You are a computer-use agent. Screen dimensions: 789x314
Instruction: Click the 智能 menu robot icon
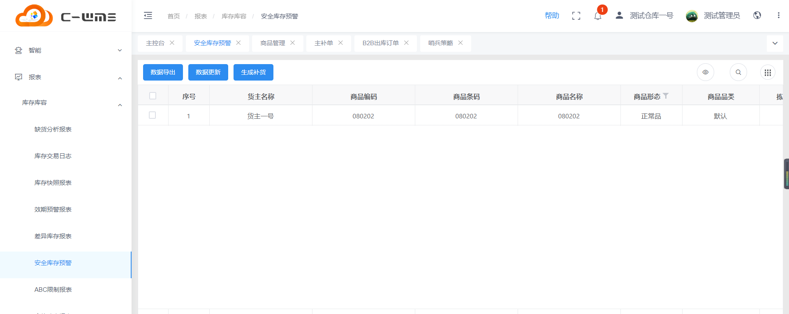tap(19, 50)
